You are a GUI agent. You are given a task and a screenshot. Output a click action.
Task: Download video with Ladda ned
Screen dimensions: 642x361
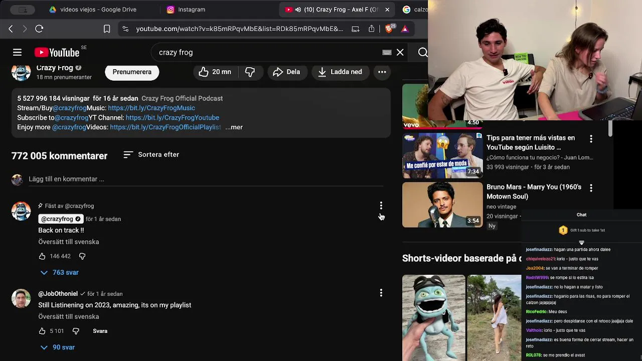(340, 72)
